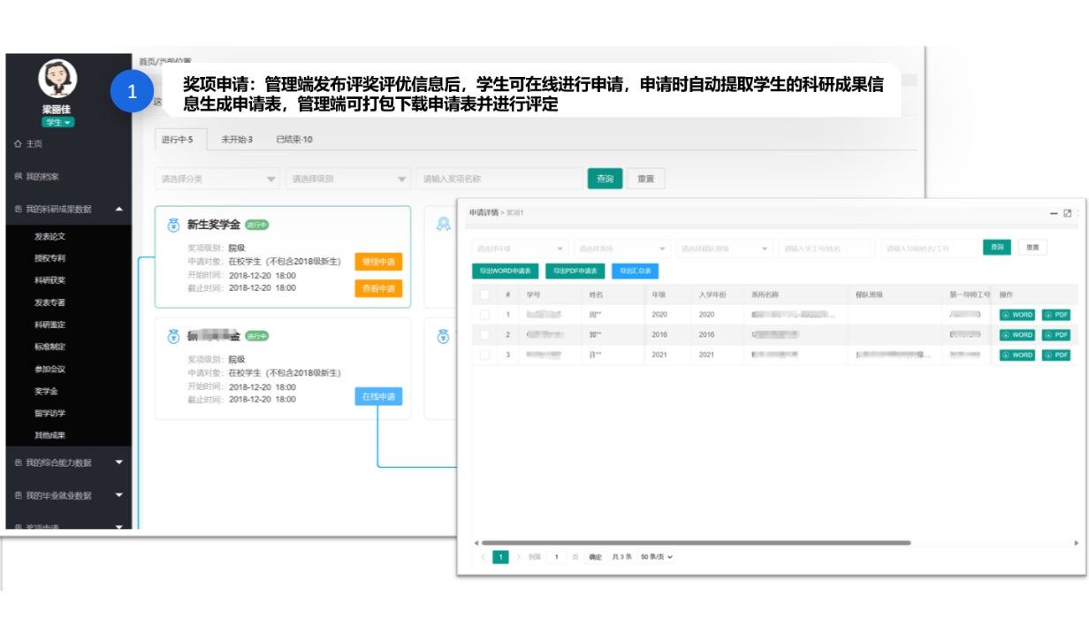1089x635 pixels.
Task: Expand the 我的综合能力数据 sidebar section
Action: (x=69, y=463)
